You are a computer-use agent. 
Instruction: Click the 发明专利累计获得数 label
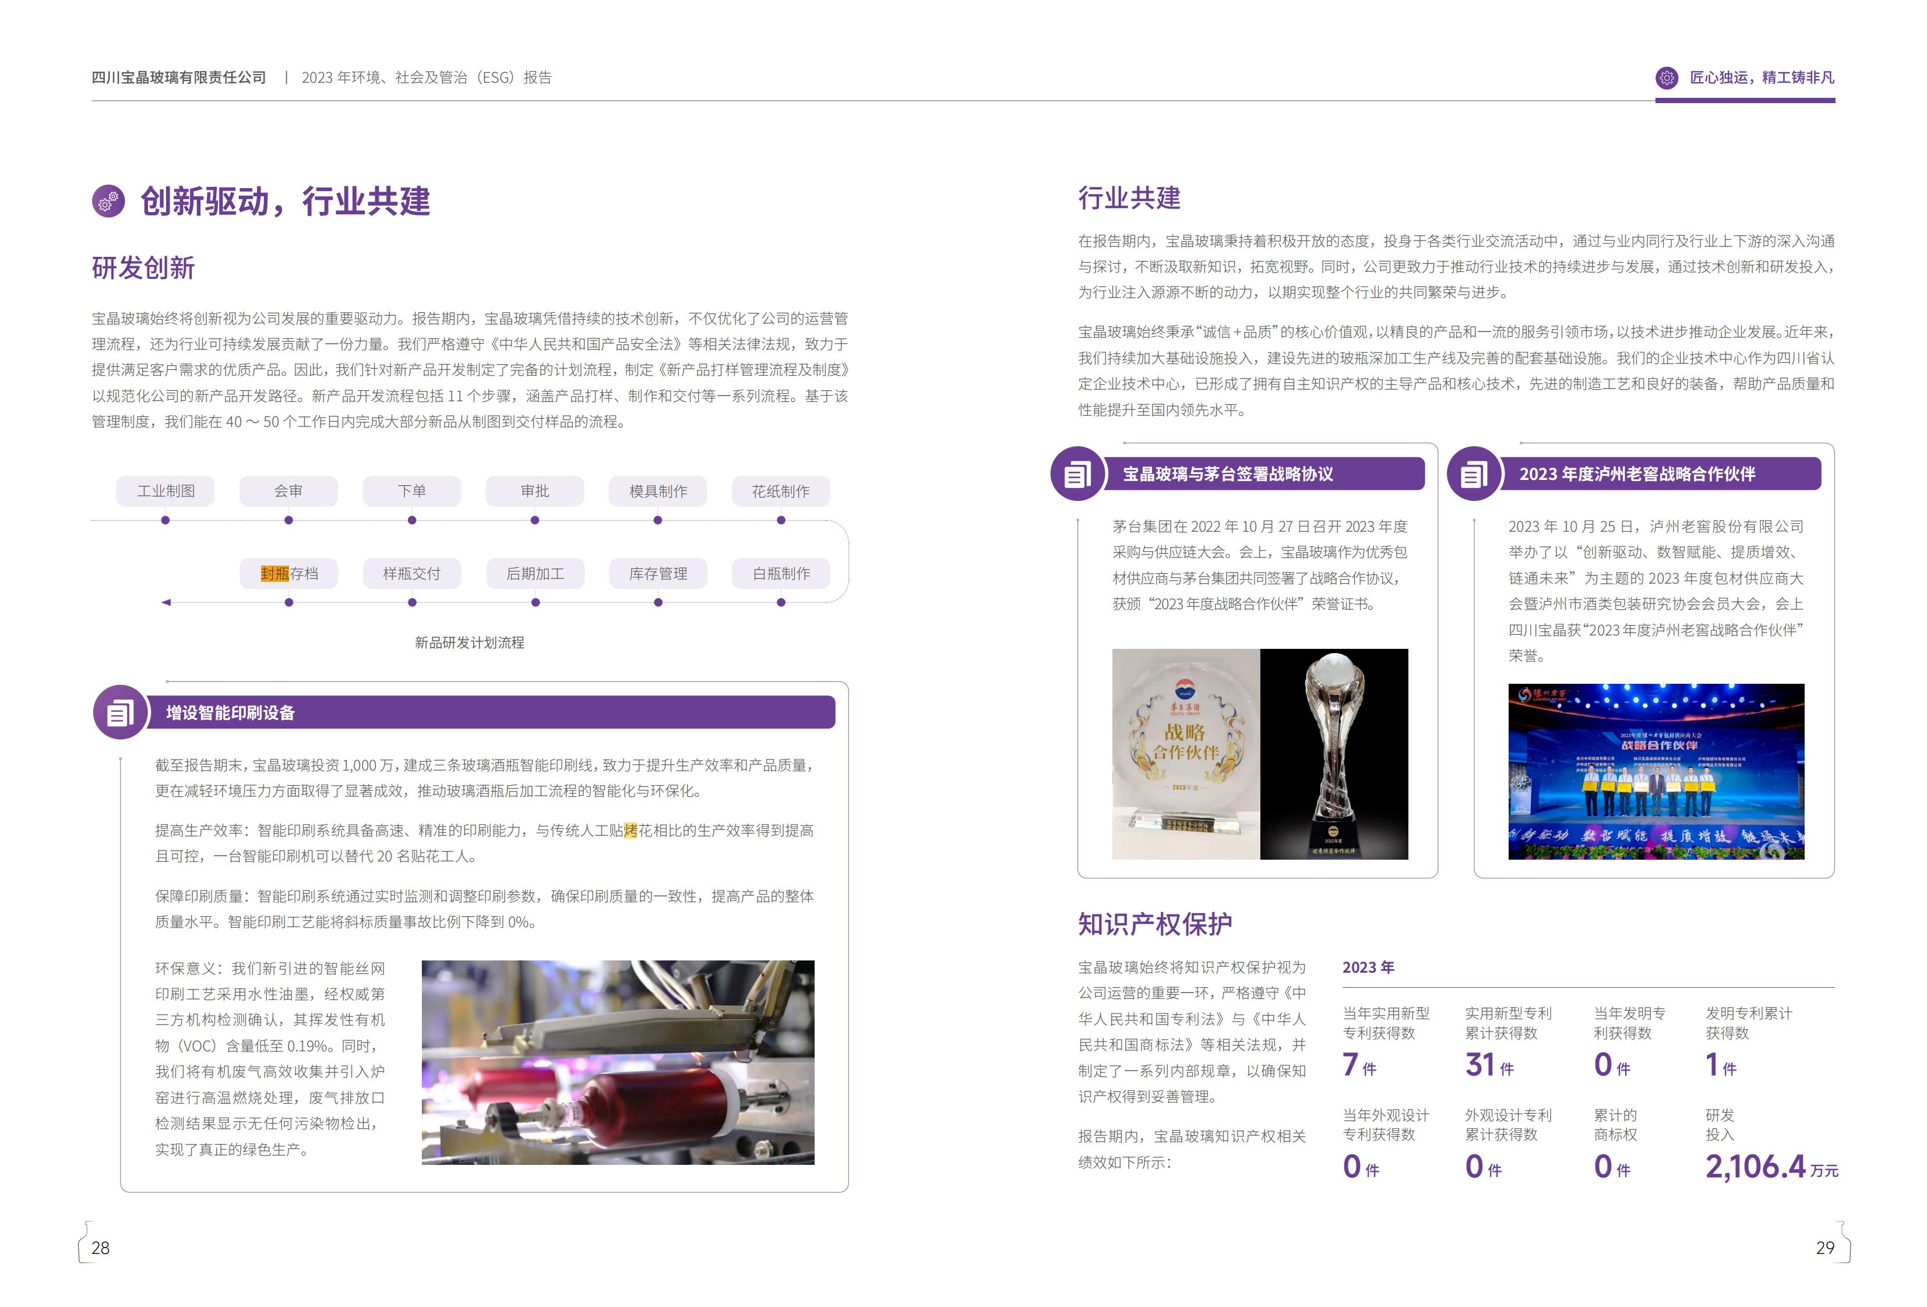coord(1749,1023)
